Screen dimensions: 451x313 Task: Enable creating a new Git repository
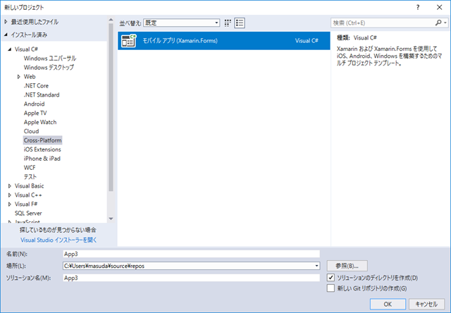pos(331,288)
